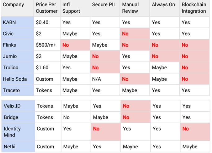The width and height of the screenshot is (212, 153).
Task: Click Bridge's Int'l Support No cell
Action: tap(76, 117)
